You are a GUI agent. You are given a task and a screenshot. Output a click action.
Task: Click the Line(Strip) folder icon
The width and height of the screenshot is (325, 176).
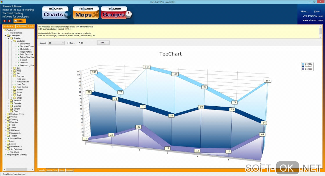pos(15,41)
